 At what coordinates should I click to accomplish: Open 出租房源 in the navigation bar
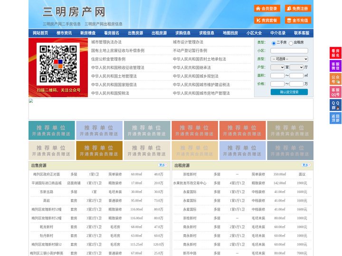click(x=159, y=33)
